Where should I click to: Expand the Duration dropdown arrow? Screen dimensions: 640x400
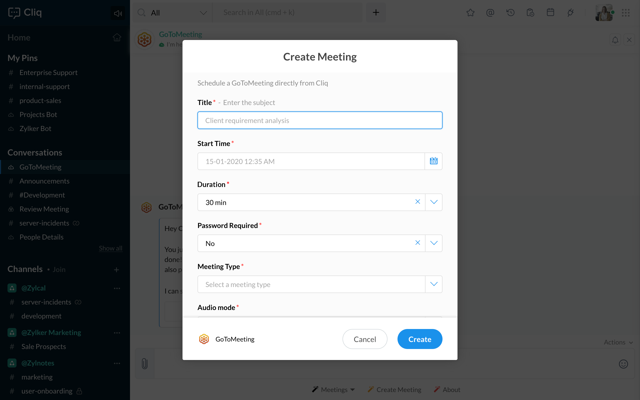(x=434, y=202)
